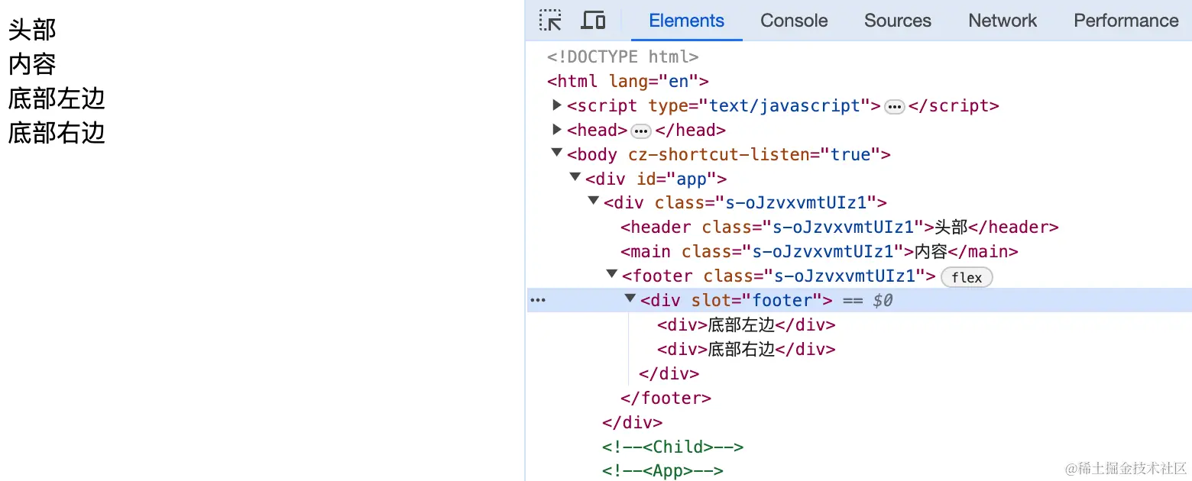Click the 底部右边 text on the page
The width and height of the screenshot is (1192, 481).
[x=57, y=133]
